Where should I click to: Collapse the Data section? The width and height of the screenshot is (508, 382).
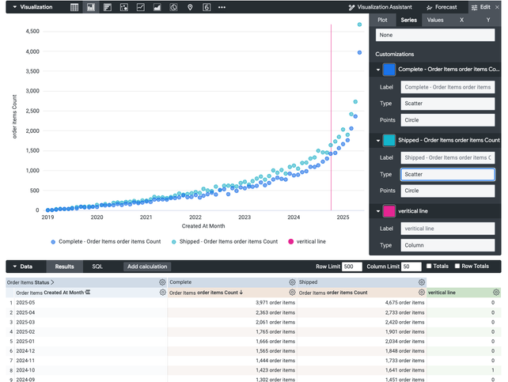(15, 267)
